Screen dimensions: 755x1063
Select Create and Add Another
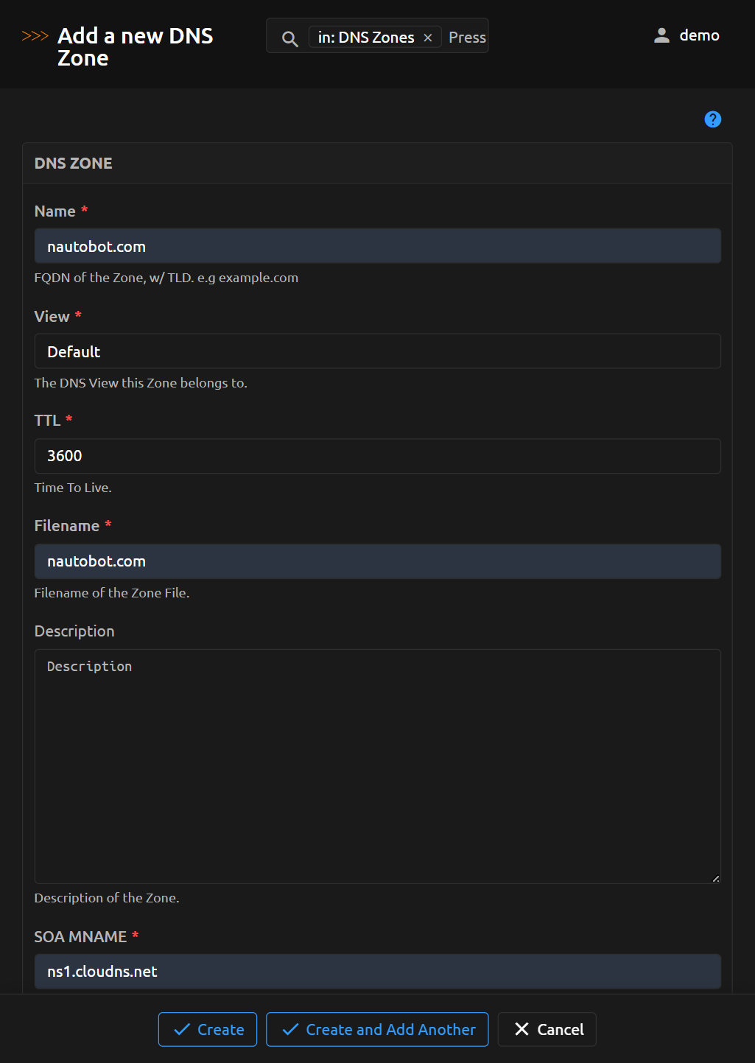(376, 1029)
